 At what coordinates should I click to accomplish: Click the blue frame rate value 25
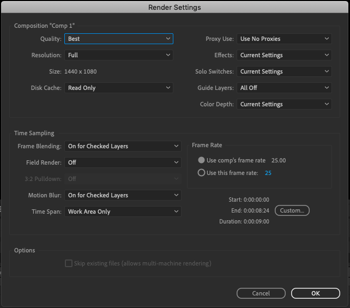tap(268, 173)
